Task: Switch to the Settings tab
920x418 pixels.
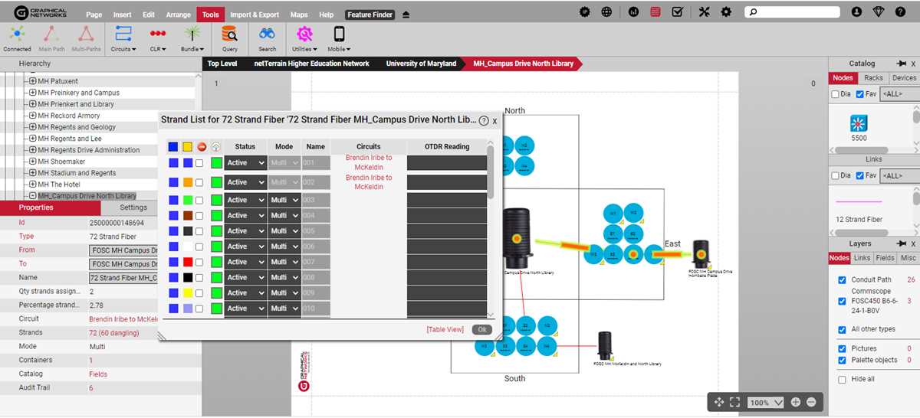Action: pos(133,207)
